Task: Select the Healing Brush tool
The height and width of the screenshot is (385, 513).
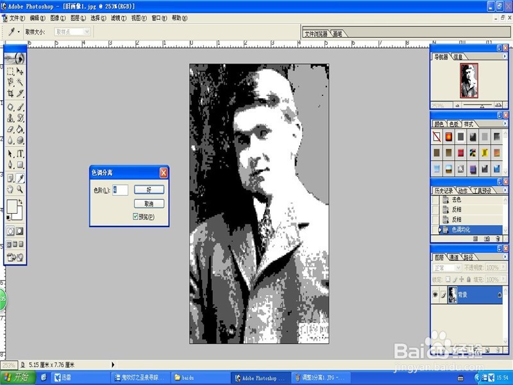Action: point(10,107)
